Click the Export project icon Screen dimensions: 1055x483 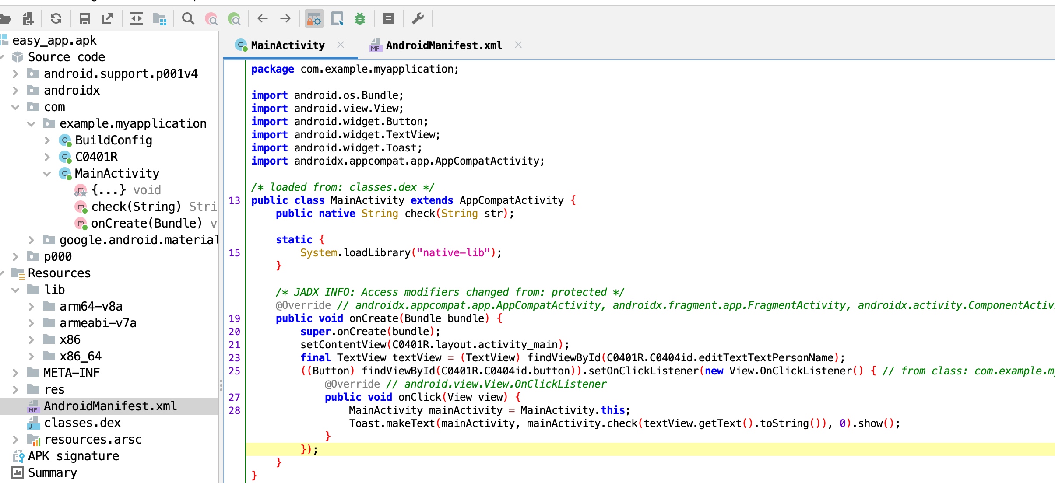108,18
